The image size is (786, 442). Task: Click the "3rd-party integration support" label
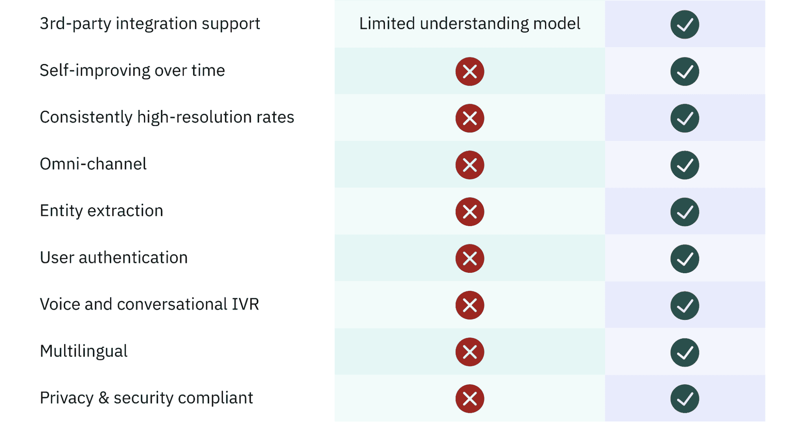tap(150, 24)
